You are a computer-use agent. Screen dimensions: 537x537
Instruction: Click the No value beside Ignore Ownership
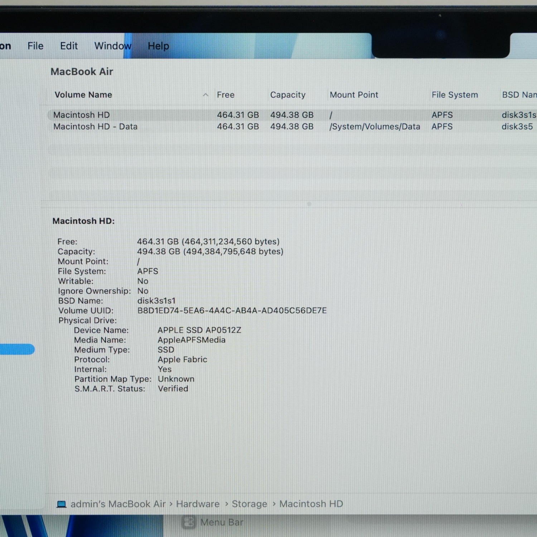pos(143,291)
